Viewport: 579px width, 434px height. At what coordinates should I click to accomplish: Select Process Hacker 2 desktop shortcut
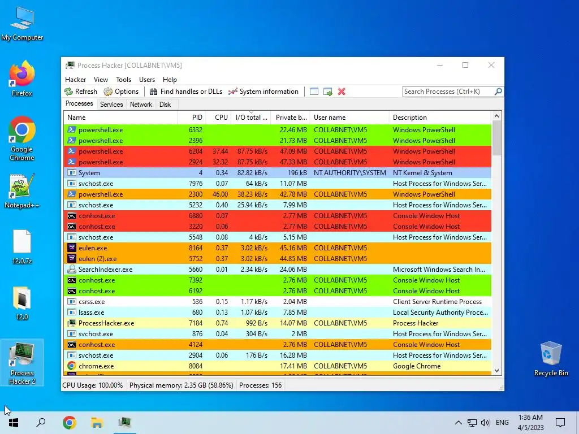pyautogui.click(x=22, y=362)
